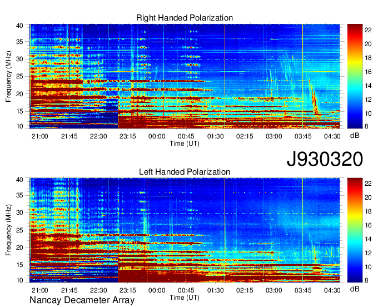This screenshot has width=378, height=307.
Task: Click 23:15 tick under Left Handed plot
Action: coord(127,290)
